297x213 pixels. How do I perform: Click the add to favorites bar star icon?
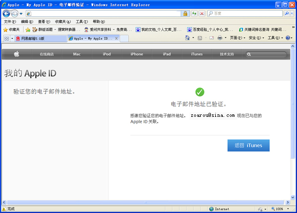point(28,30)
